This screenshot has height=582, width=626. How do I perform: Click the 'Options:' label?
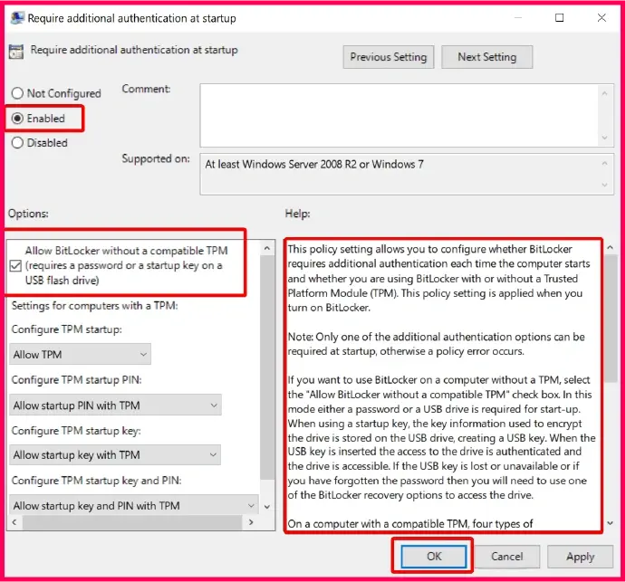[28, 214]
